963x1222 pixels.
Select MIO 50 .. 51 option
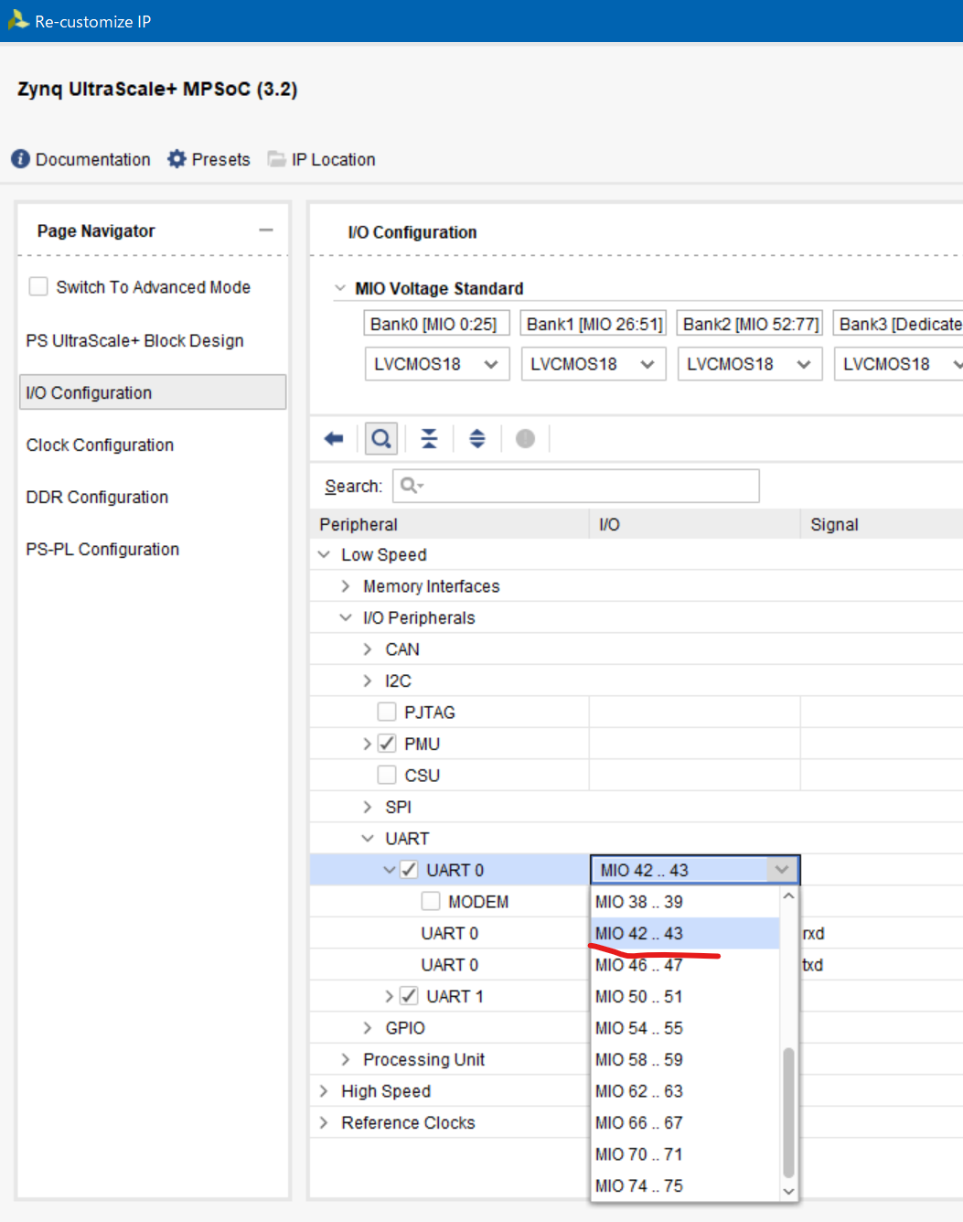[x=686, y=996]
